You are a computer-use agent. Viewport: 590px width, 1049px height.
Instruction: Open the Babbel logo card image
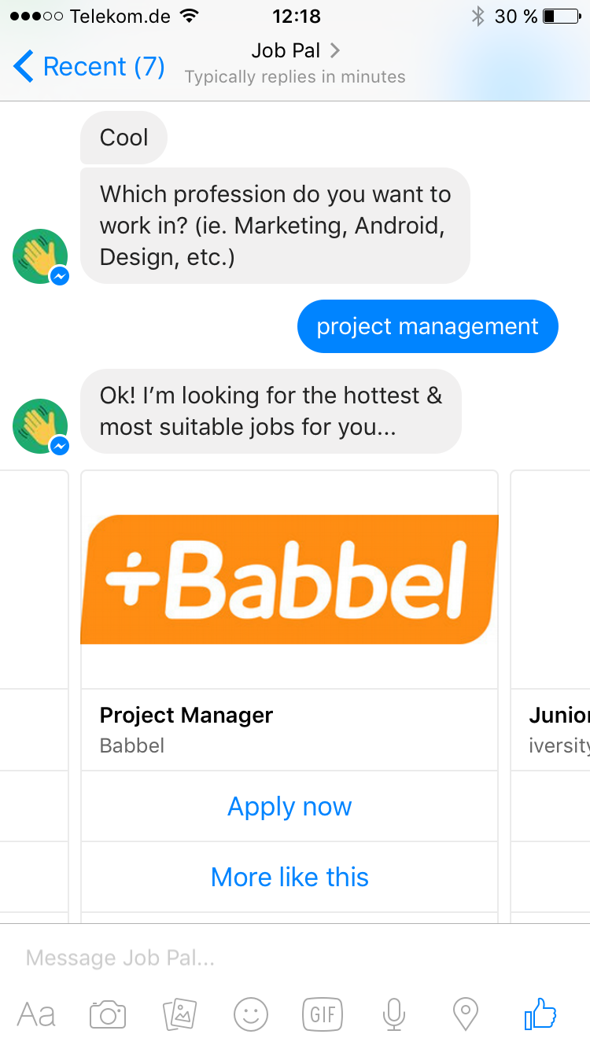tap(289, 580)
